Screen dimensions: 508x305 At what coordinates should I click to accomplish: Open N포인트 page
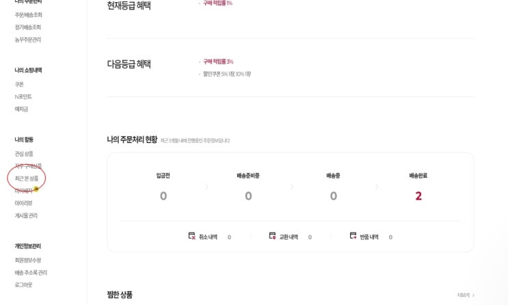tap(23, 96)
